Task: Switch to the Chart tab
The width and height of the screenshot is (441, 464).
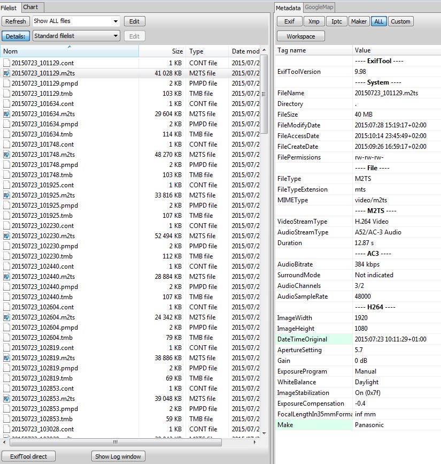Action: pos(31,7)
